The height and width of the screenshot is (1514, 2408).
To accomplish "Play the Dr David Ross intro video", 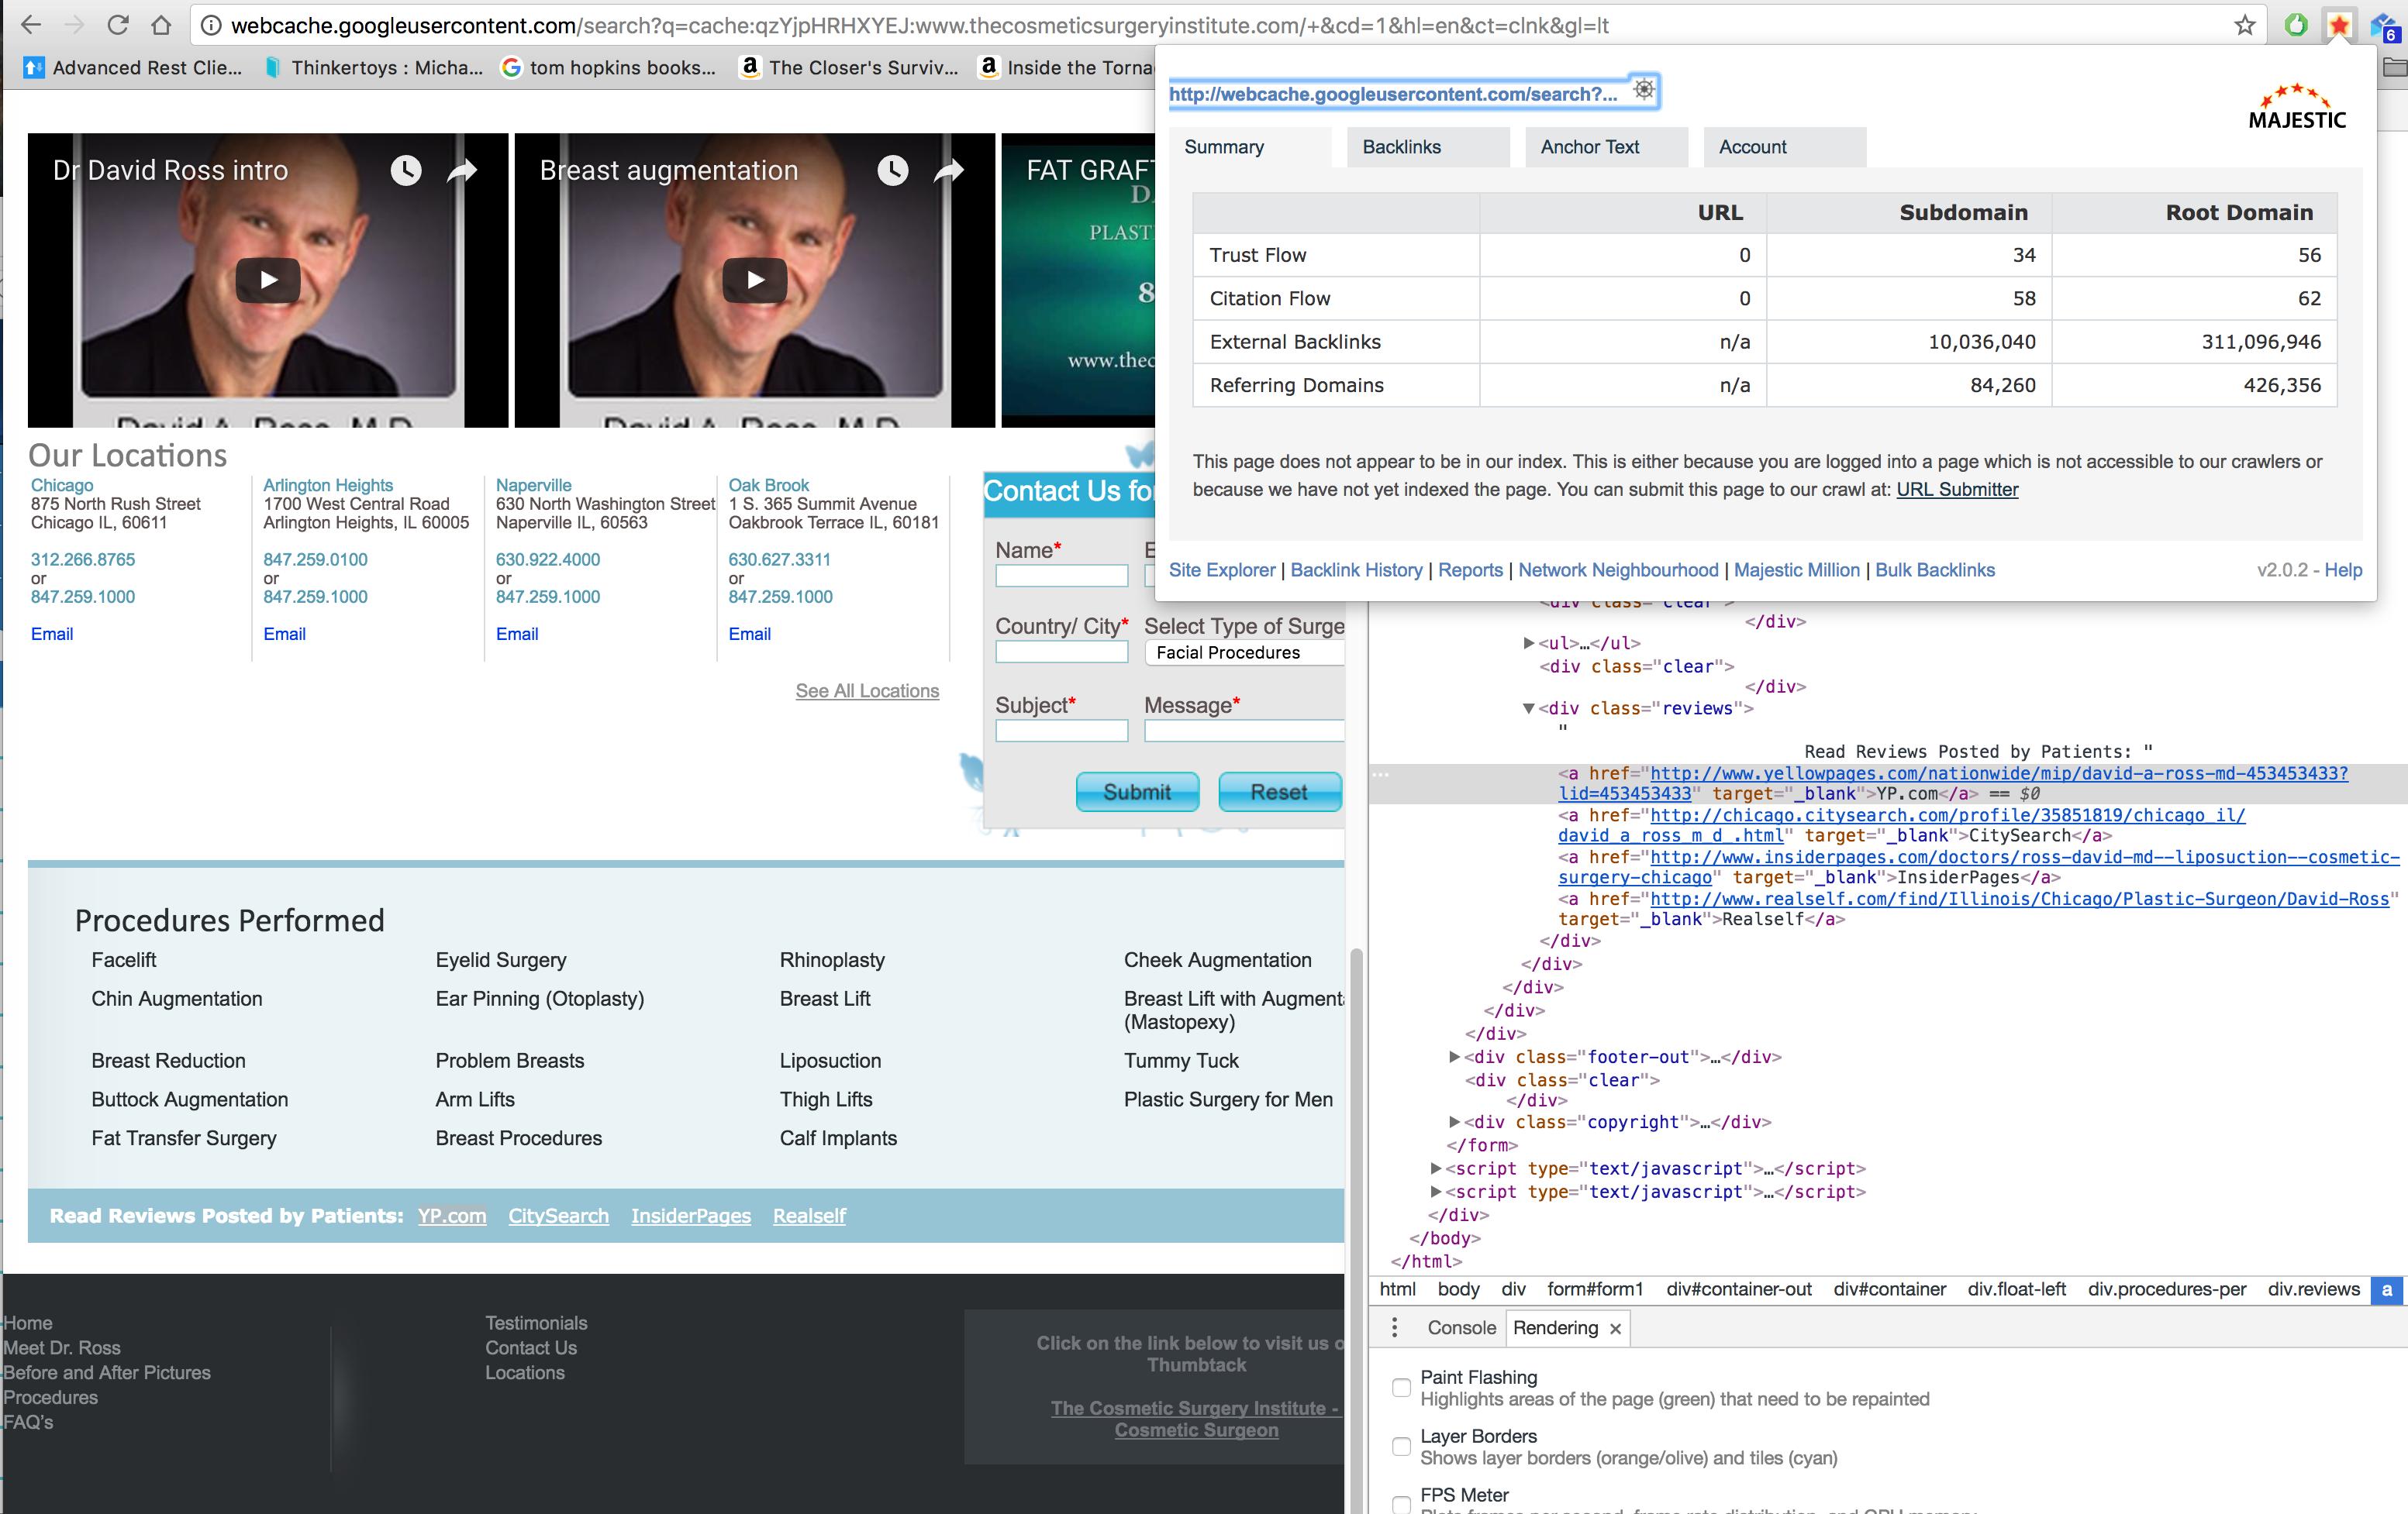I will [x=268, y=280].
